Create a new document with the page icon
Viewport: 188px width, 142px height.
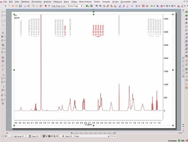click(x=3, y=6)
